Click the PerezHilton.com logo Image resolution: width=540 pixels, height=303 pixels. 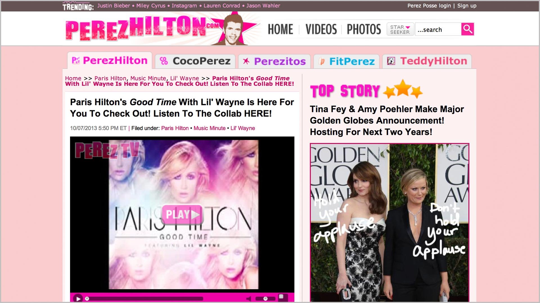coord(142,28)
